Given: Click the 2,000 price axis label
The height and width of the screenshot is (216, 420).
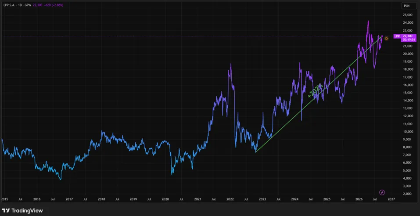Looking at the screenshot, I should [x=408, y=194].
